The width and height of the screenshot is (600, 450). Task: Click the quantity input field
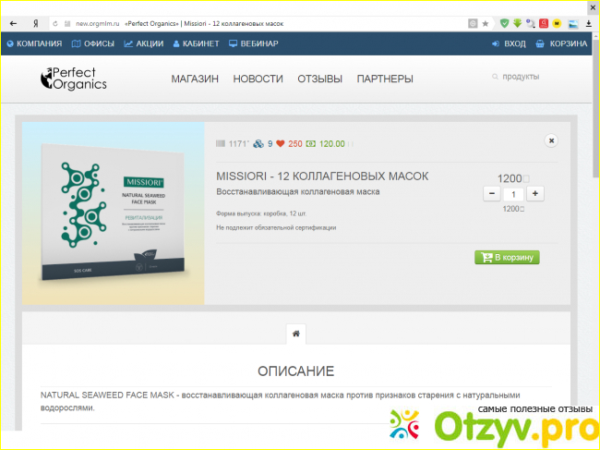(x=512, y=194)
